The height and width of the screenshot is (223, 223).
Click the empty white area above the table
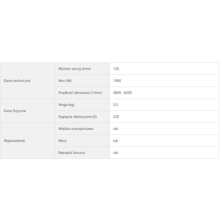point(111,31)
